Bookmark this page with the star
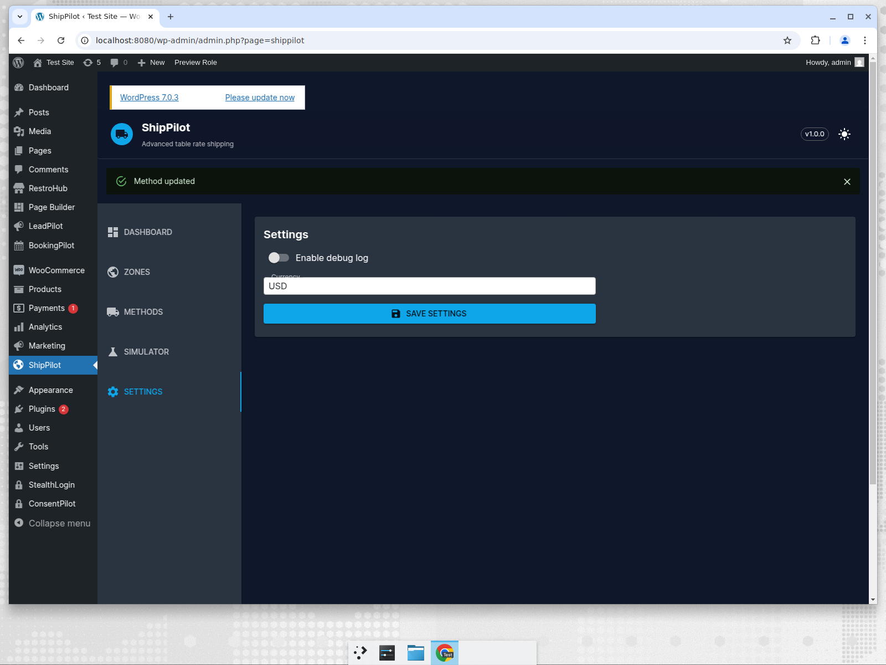Viewport: 886px width, 665px height. [787, 40]
